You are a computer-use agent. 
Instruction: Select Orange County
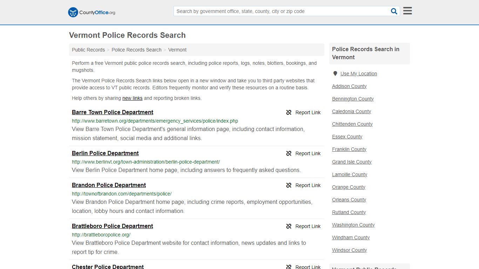(349, 187)
